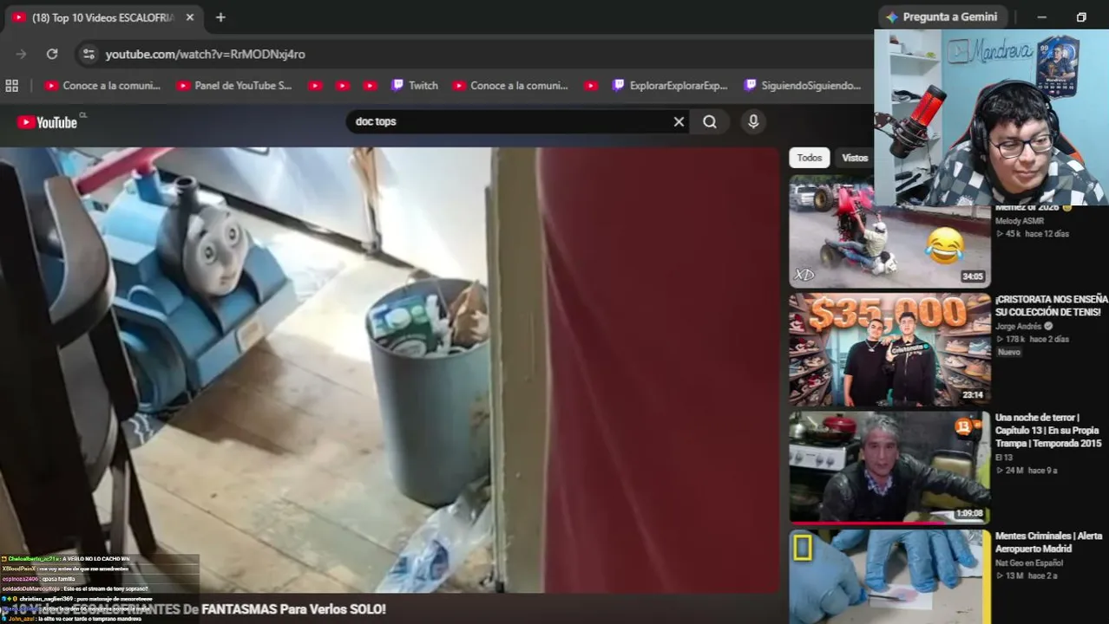Open first 'Conoce a la comuni...' bookmark
Image resolution: width=1109 pixels, height=624 pixels.
[102, 86]
